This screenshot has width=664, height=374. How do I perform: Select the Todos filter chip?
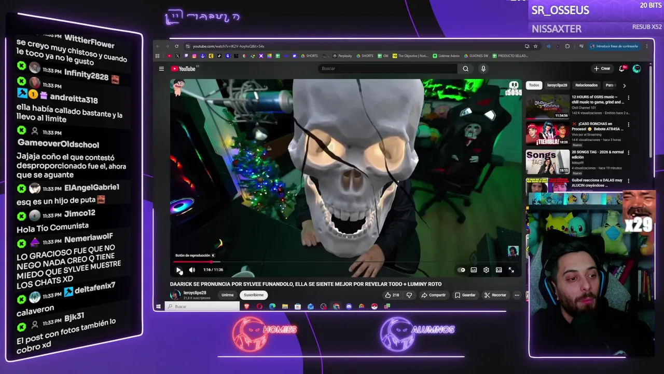[x=534, y=85]
